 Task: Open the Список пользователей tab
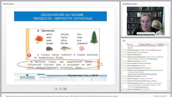pos(145,44)
